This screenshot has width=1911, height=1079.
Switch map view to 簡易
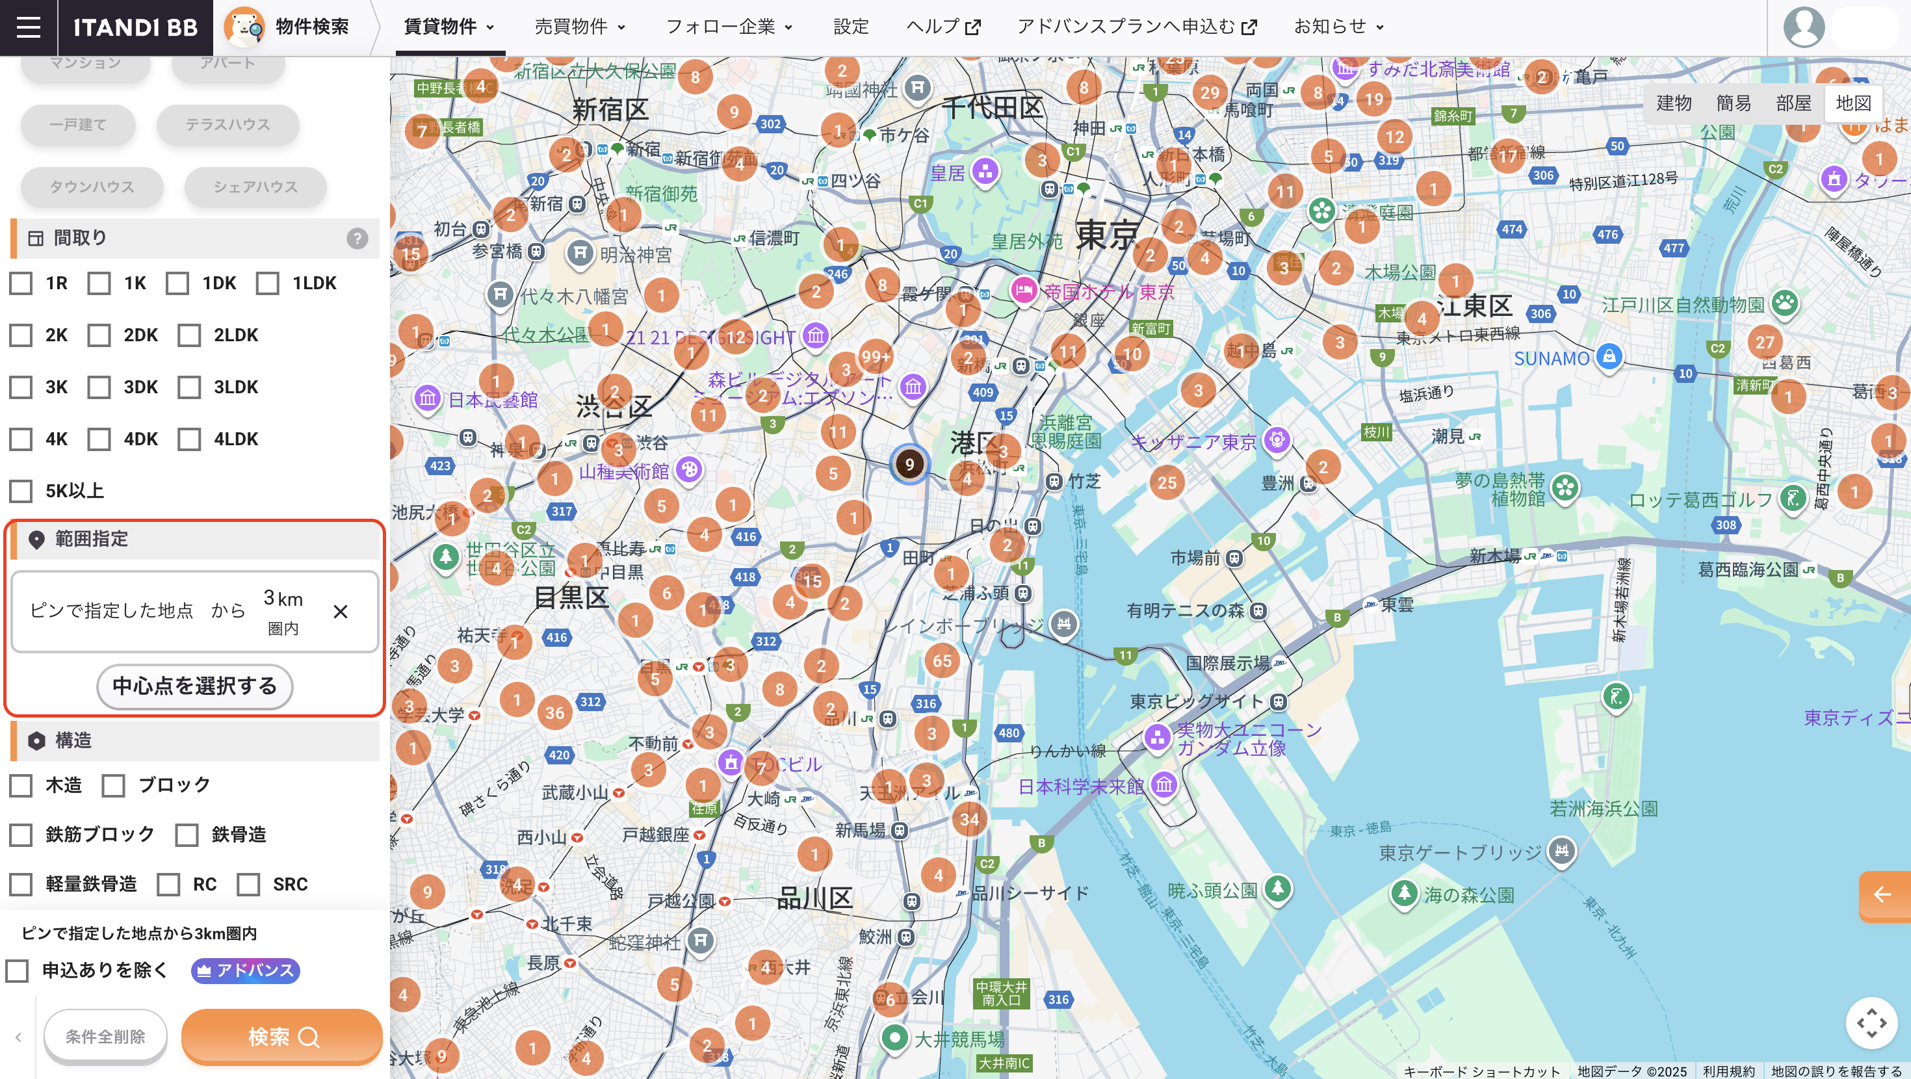pos(1734,103)
